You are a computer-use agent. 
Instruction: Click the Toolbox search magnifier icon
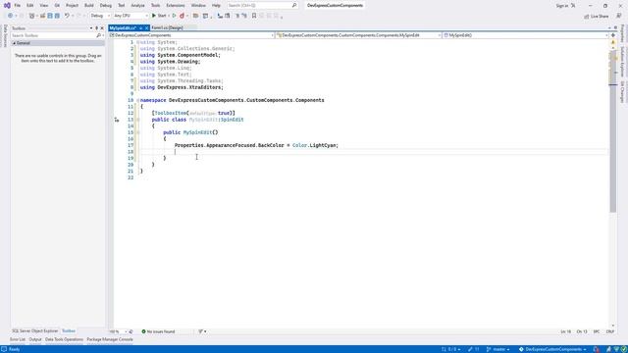[98, 35]
